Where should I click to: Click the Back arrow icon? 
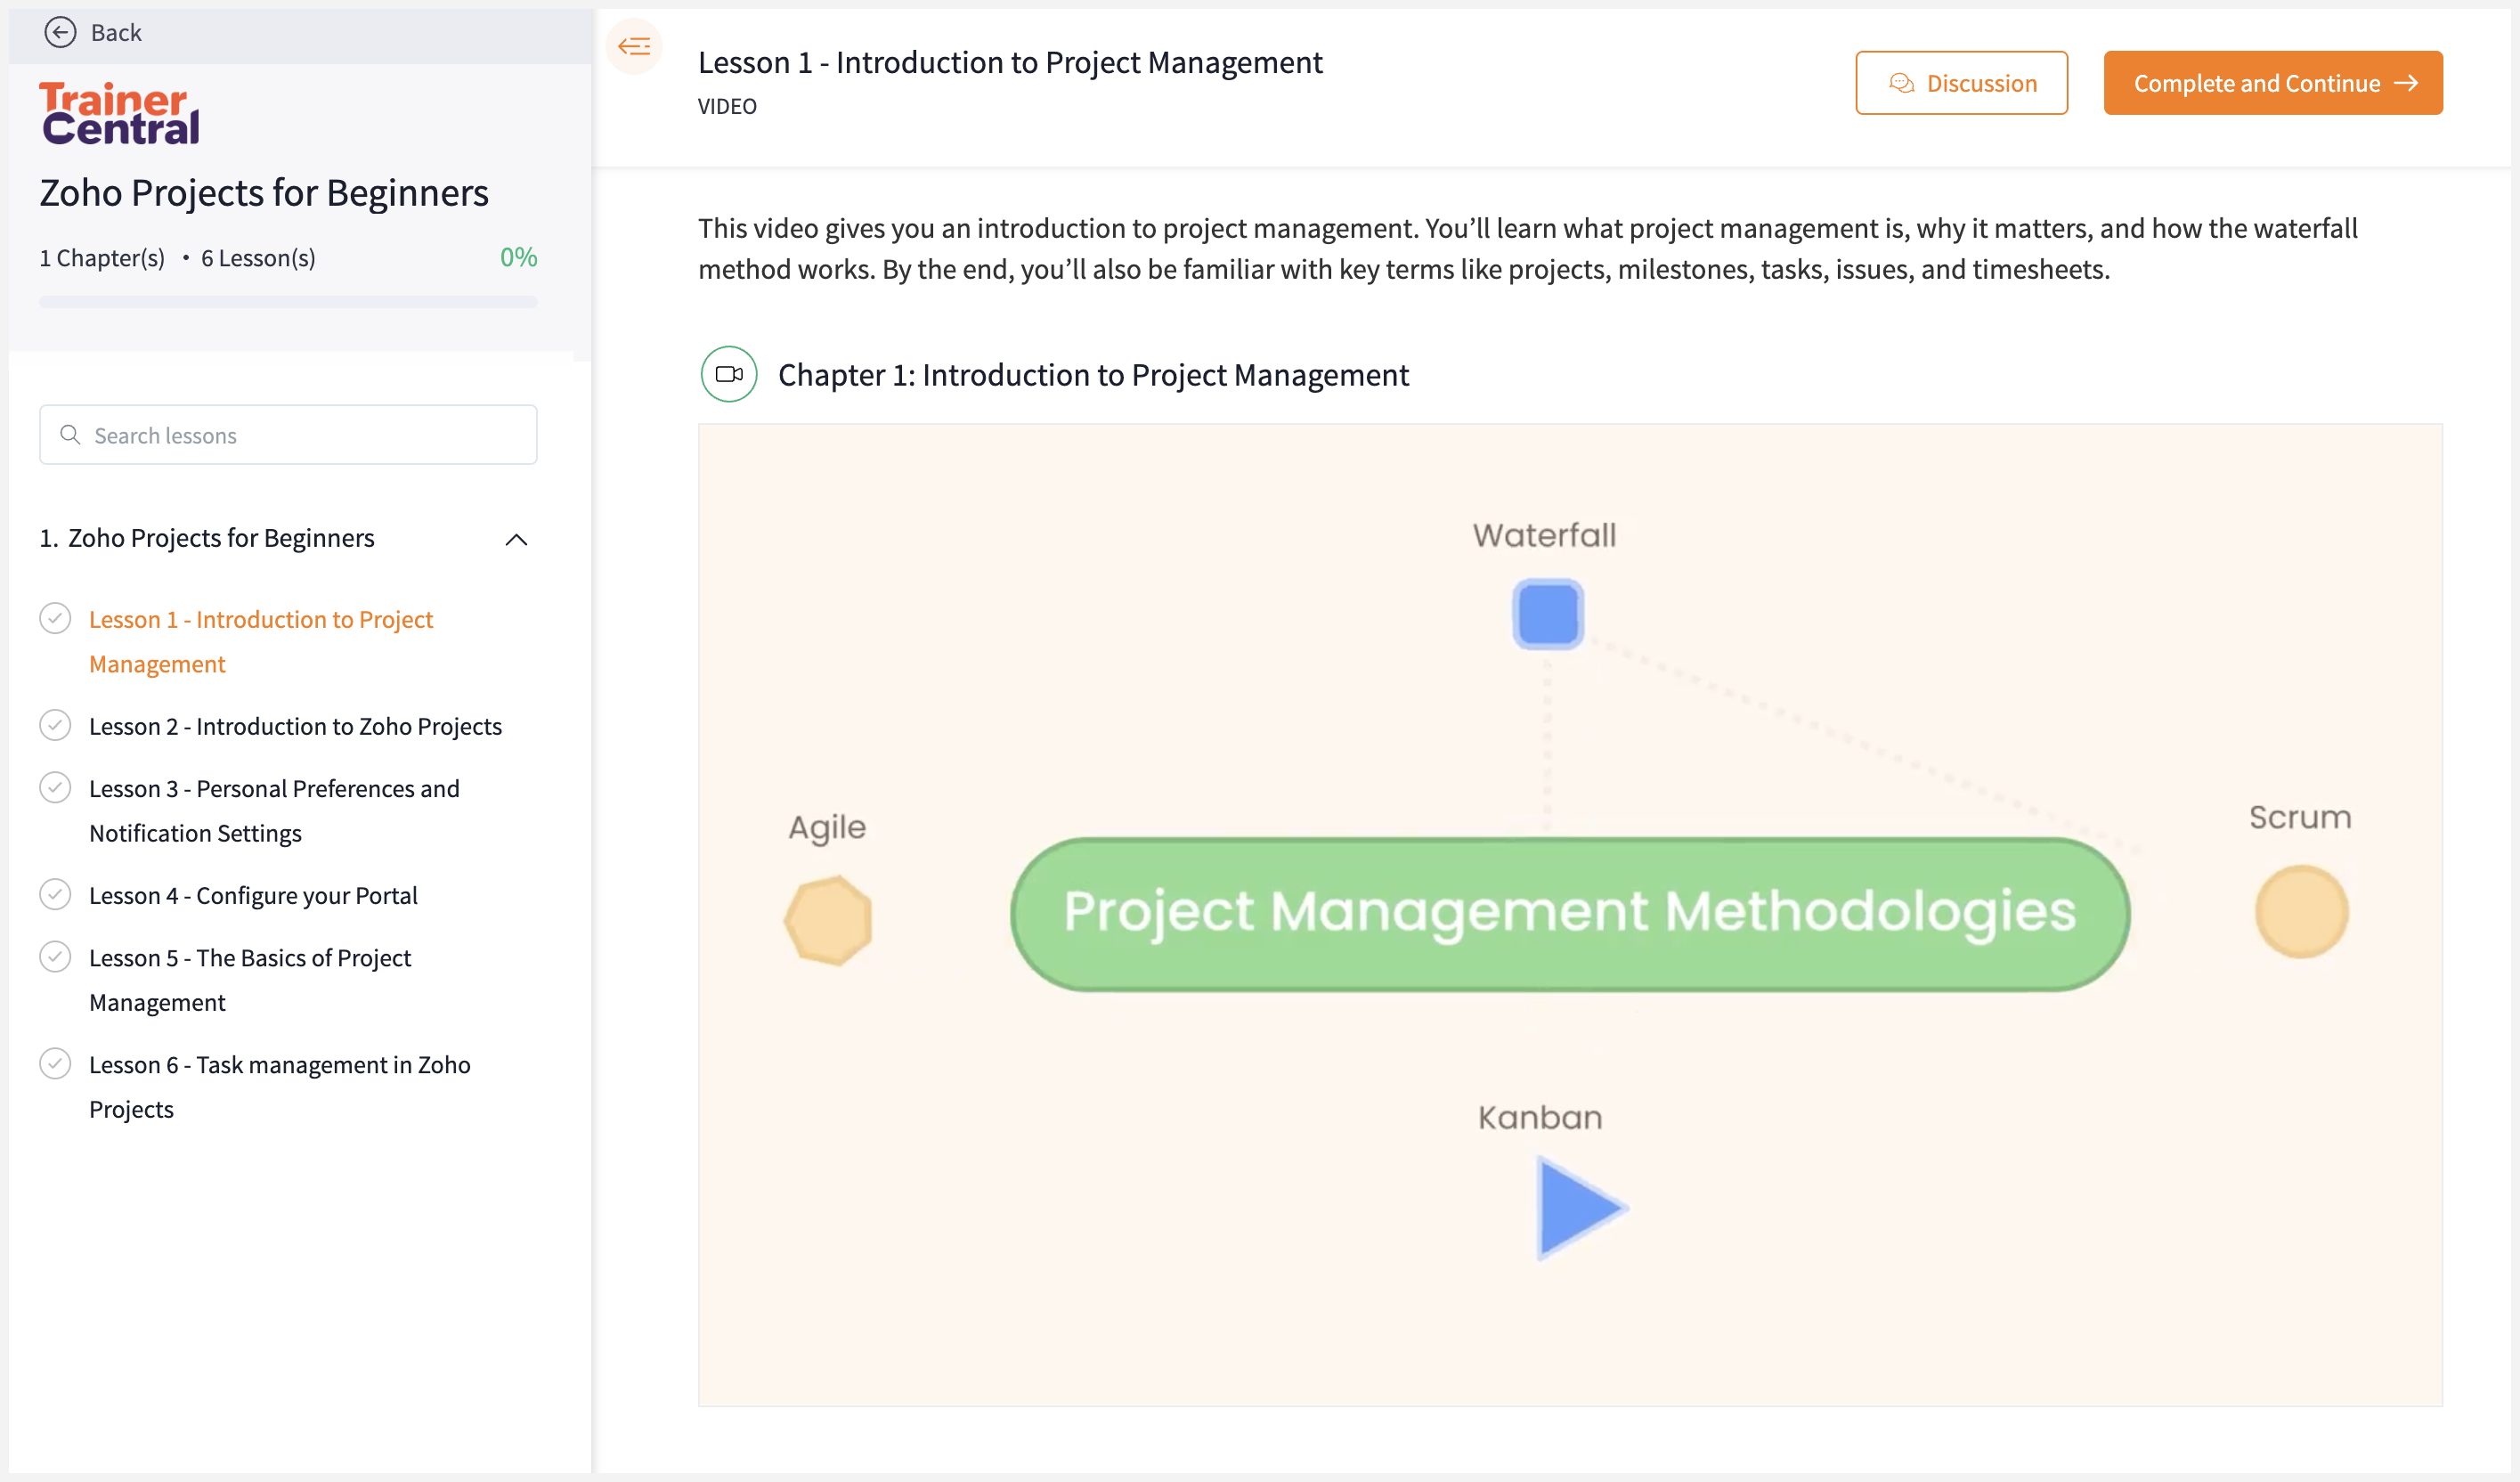click(63, 31)
